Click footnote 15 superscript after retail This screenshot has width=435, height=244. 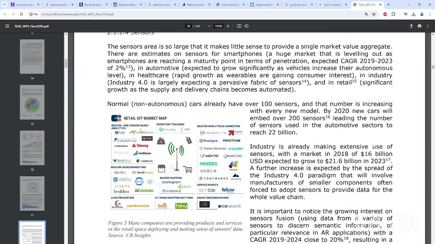pos(354,81)
